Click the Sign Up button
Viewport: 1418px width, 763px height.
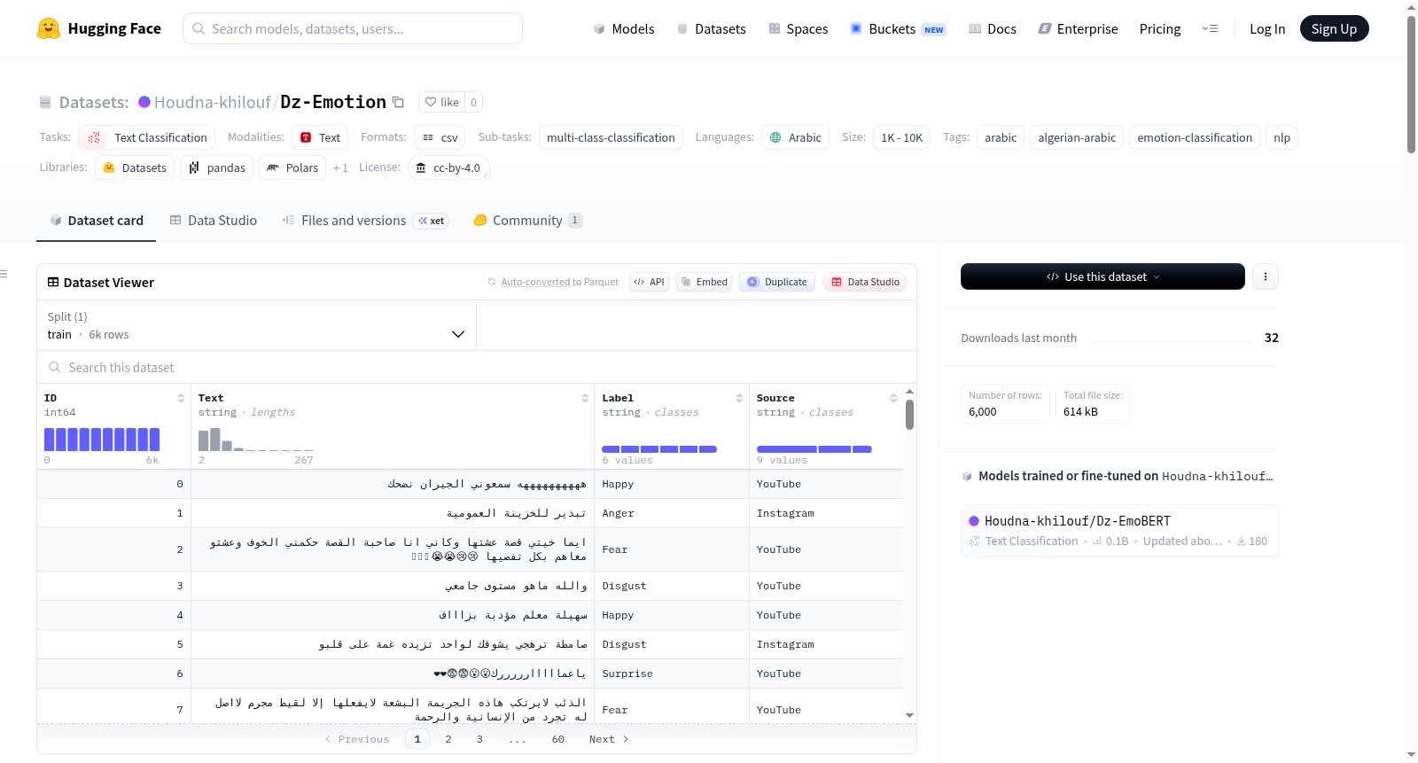point(1334,28)
